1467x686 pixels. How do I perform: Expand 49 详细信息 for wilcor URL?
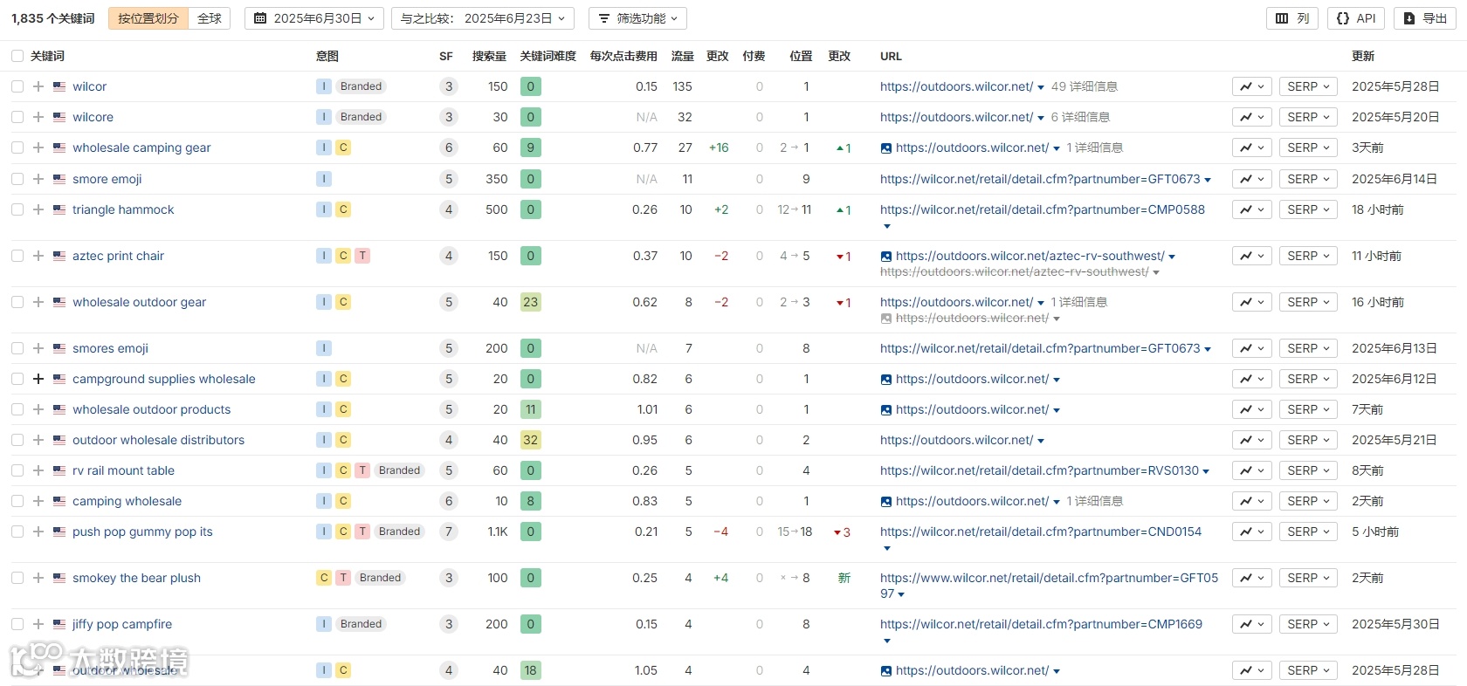[x=1085, y=86]
